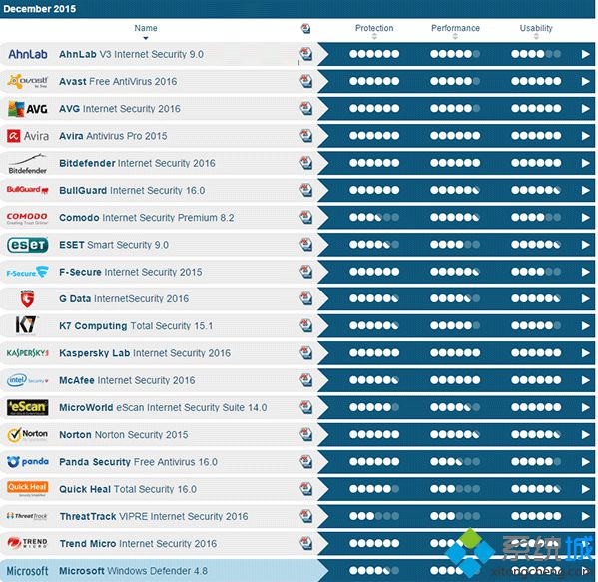Screen dimensions: 598x582
Task: Open the ThreatTrack VIPRE Internet Security link
Action: pos(154,516)
